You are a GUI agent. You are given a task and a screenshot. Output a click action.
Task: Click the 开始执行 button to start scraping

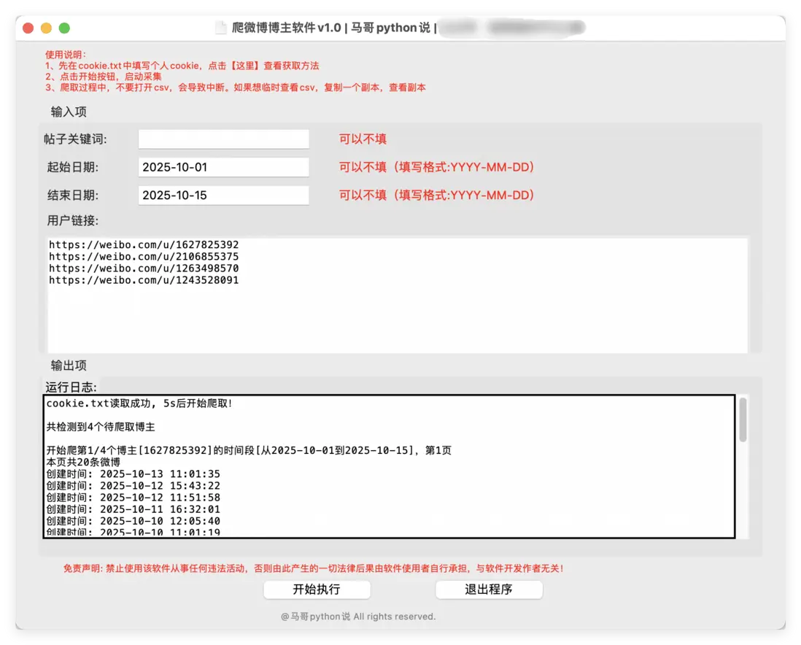[317, 590]
